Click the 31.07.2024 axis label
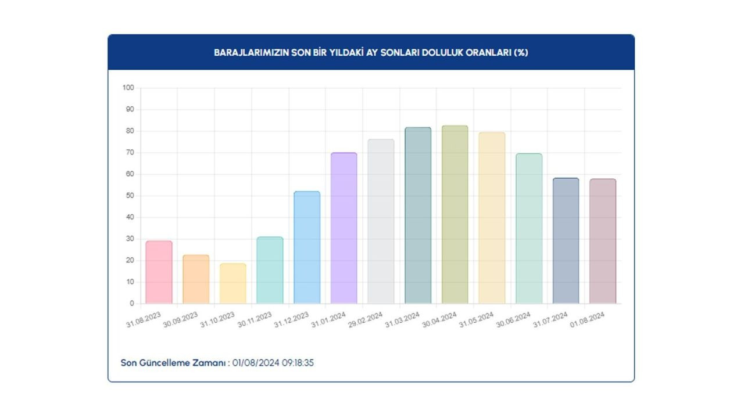The image size is (744, 418). [x=550, y=319]
